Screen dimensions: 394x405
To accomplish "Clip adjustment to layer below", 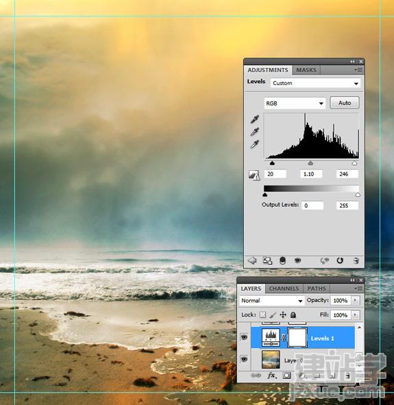I will [x=282, y=261].
